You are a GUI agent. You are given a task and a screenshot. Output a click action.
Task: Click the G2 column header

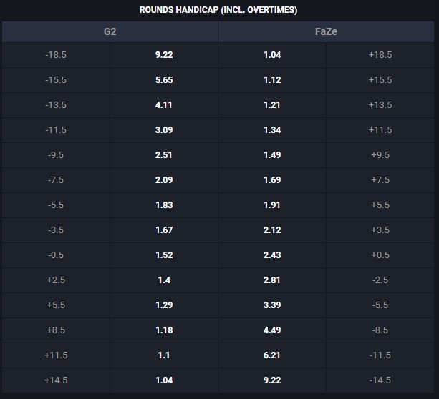point(110,31)
